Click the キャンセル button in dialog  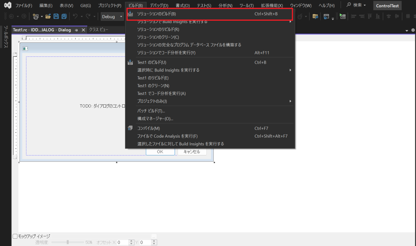point(192,152)
